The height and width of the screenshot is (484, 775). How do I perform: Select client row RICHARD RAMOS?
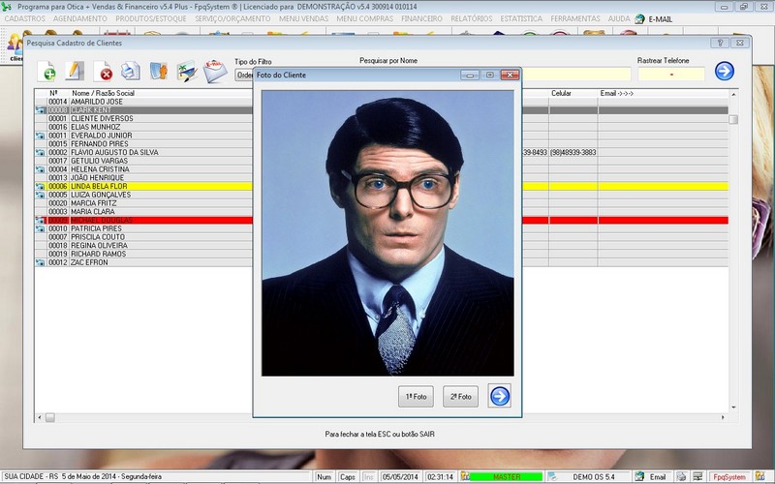(143, 254)
